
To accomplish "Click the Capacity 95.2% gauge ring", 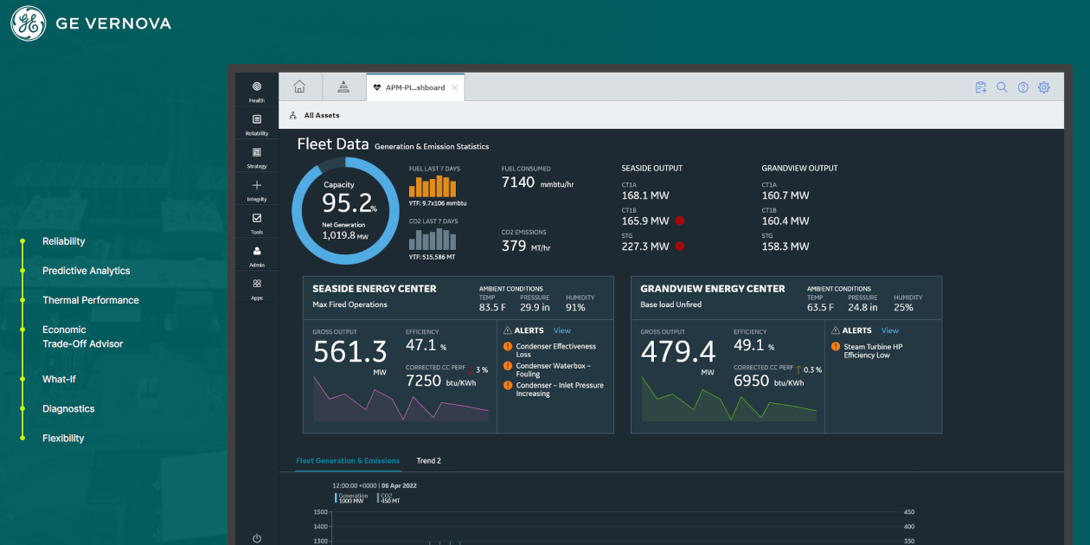I will pyautogui.click(x=346, y=210).
